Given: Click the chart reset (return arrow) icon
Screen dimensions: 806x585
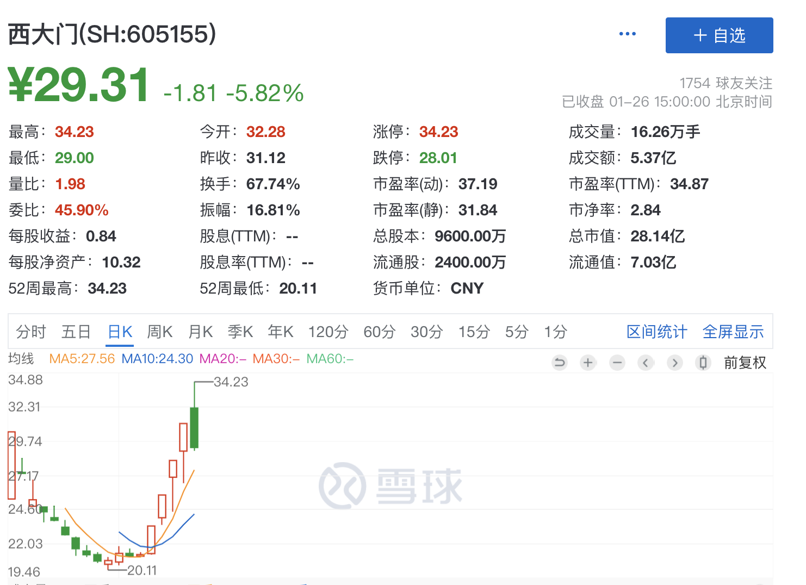Looking at the screenshot, I should pyautogui.click(x=559, y=363).
